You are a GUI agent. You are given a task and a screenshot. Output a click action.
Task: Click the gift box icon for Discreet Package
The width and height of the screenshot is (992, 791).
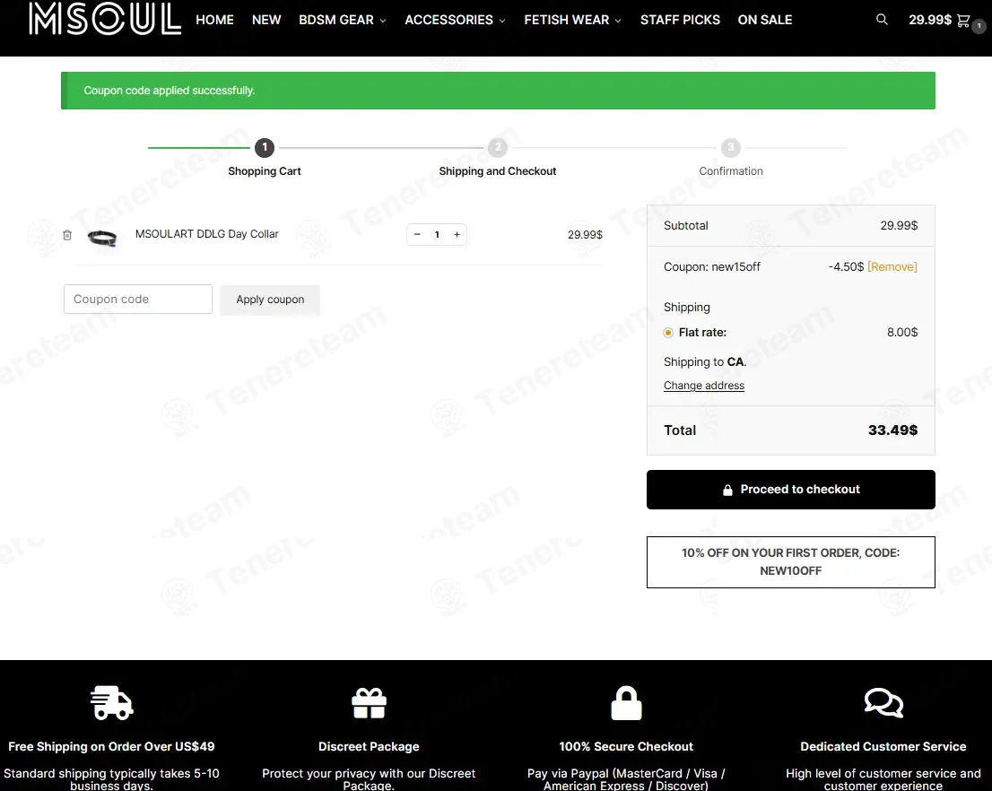[x=369, y=703]
